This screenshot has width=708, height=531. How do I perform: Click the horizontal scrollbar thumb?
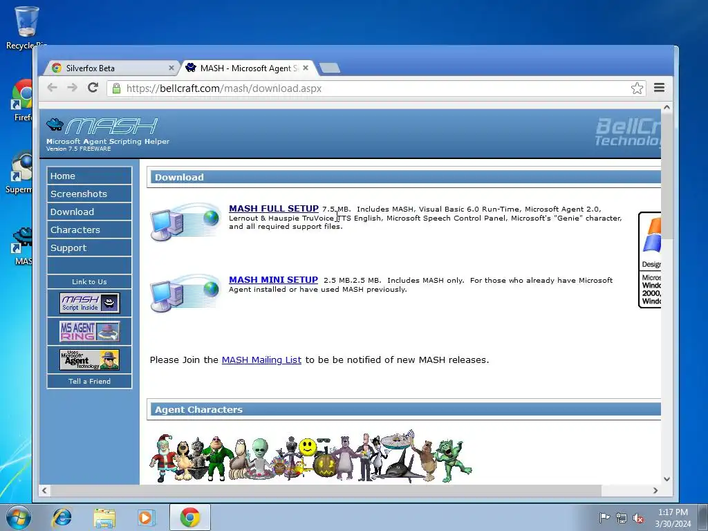(326, 490)
